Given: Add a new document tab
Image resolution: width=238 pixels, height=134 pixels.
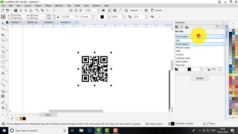Looking at the screenshot, I should coord(77,22).
